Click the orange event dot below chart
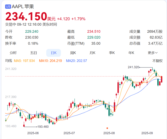This screenshot has width=167, height=139. pos(107,128)
